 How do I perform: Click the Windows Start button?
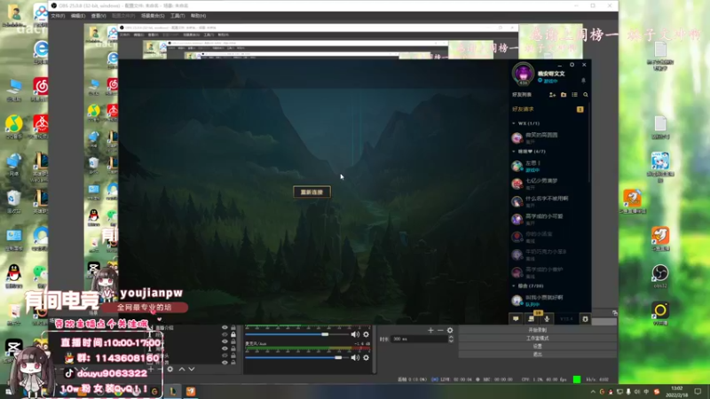click(x=9, y=391)
